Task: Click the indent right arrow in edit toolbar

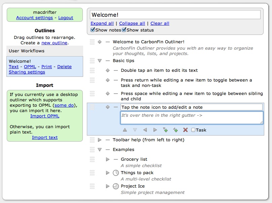Action: click(x=155, y=130)
